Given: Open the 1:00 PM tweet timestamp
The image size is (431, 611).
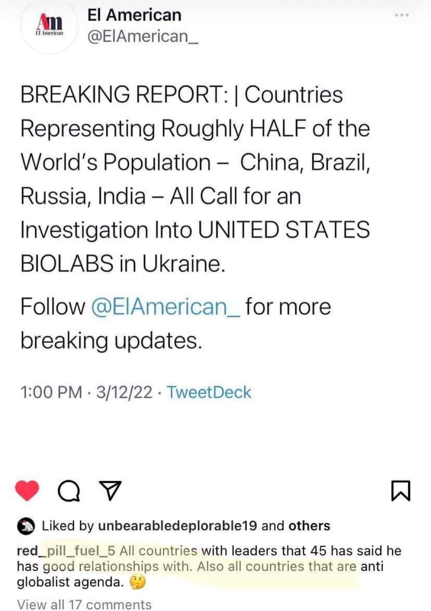Looking at the screenshot, I should click(51, 392).
